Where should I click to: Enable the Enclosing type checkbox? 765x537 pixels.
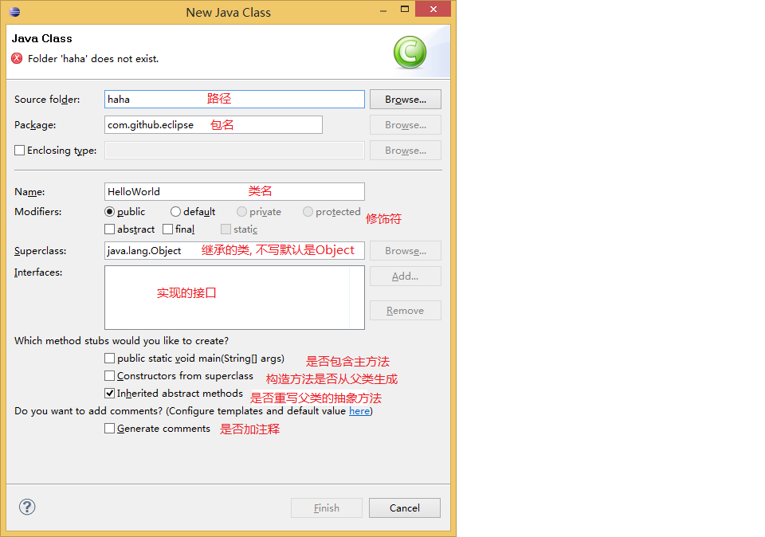[x=19, y=151]
